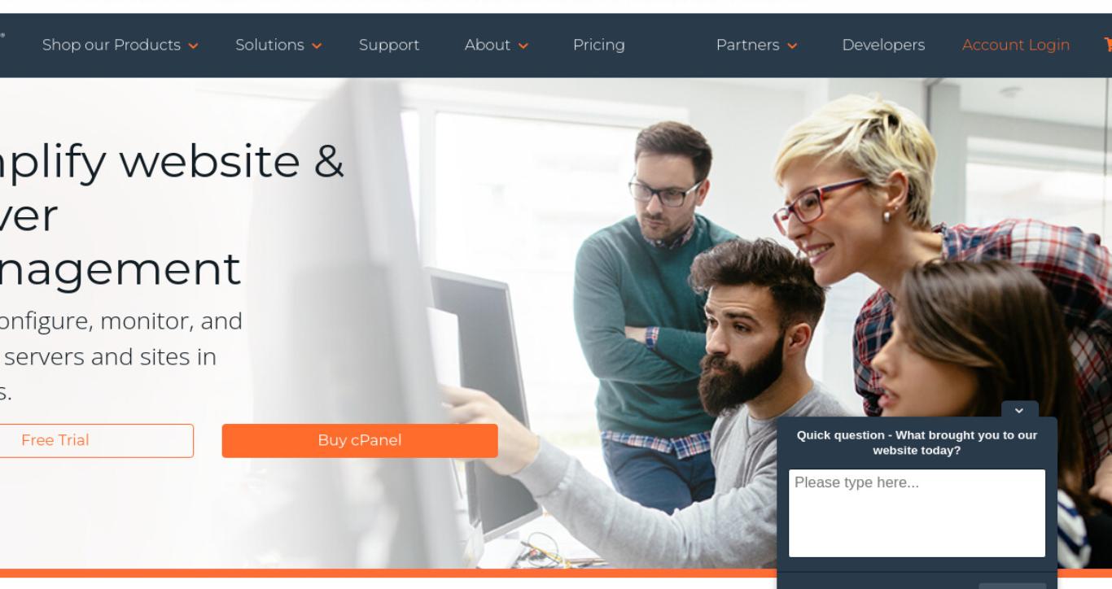
Task: Click the website & server management headline
Action: click(172, 215)
